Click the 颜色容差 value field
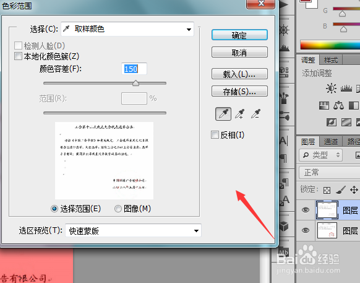This screenshot has height=283, width=360. pos(134,69)
